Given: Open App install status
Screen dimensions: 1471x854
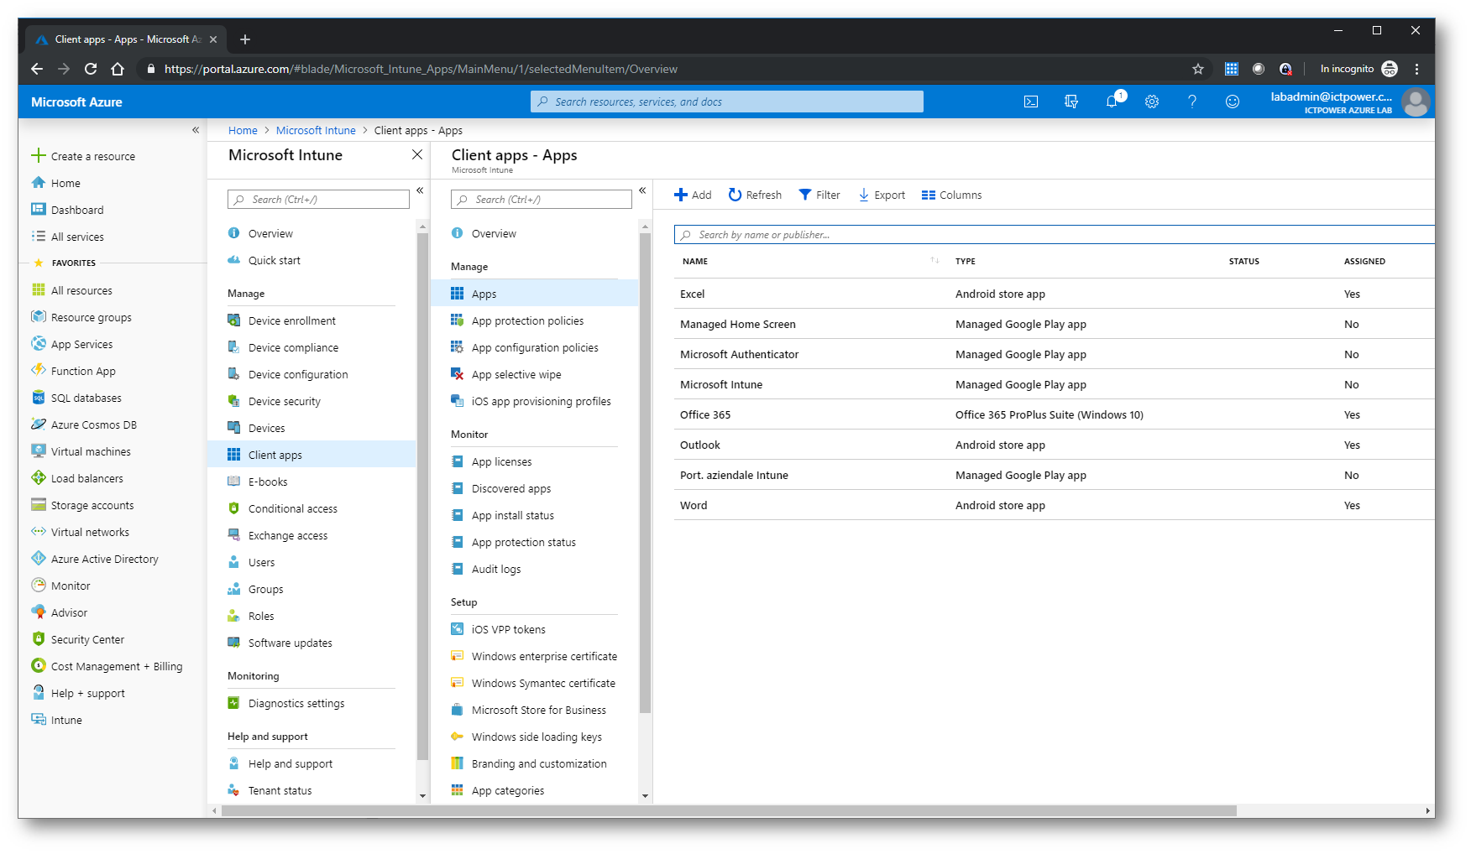Looking at the screenshot, I should [503, 515].
